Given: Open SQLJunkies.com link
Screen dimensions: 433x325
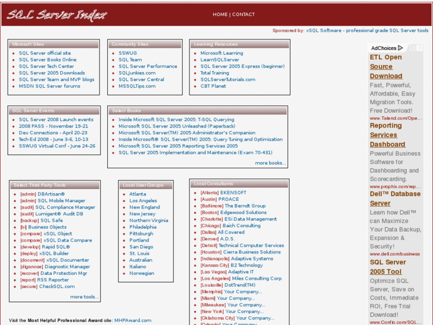Looking at the screenshot, I should coord(137,73).
